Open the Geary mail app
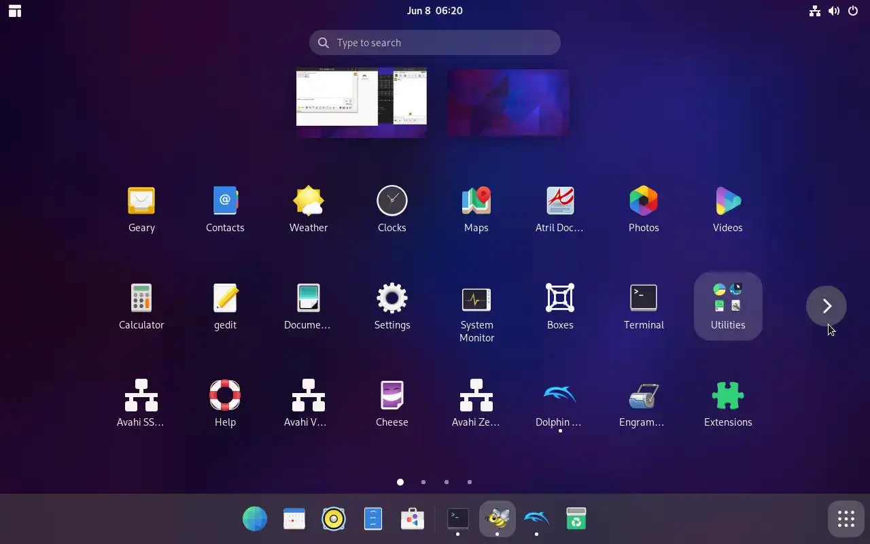This screenshot has height=544, width=870. click(141, 209)
